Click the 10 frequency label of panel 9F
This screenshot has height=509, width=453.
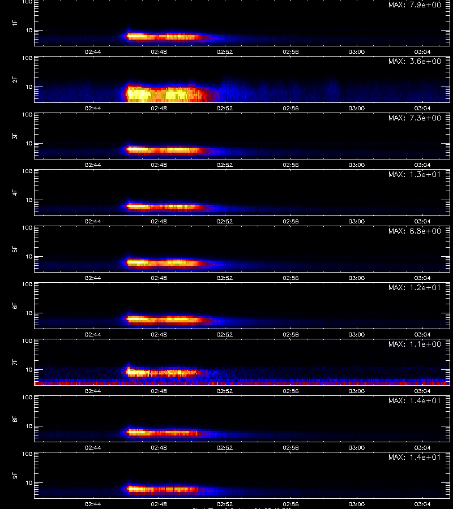pos(29,483)
